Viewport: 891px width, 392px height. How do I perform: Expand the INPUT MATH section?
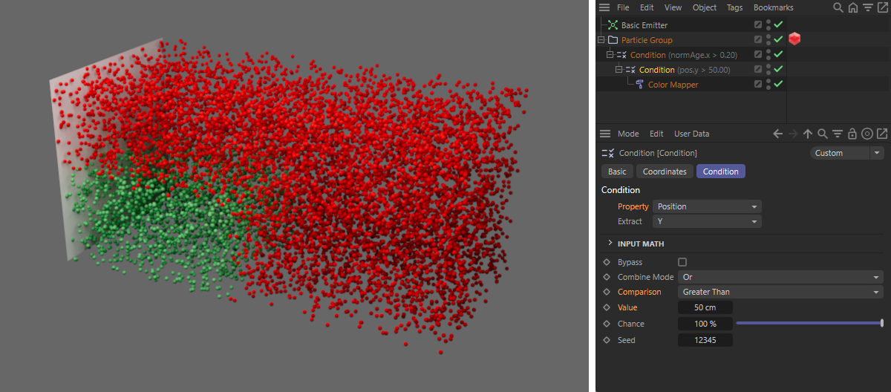(610, 243)
